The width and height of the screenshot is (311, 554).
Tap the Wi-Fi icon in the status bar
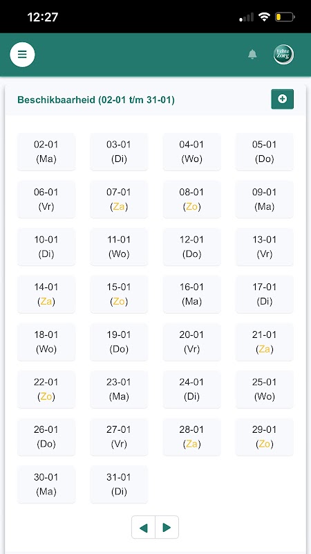(x=264, y=17)
